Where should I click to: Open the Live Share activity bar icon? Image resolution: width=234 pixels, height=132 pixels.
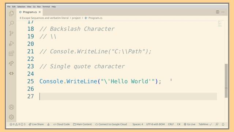pos(11,63)
